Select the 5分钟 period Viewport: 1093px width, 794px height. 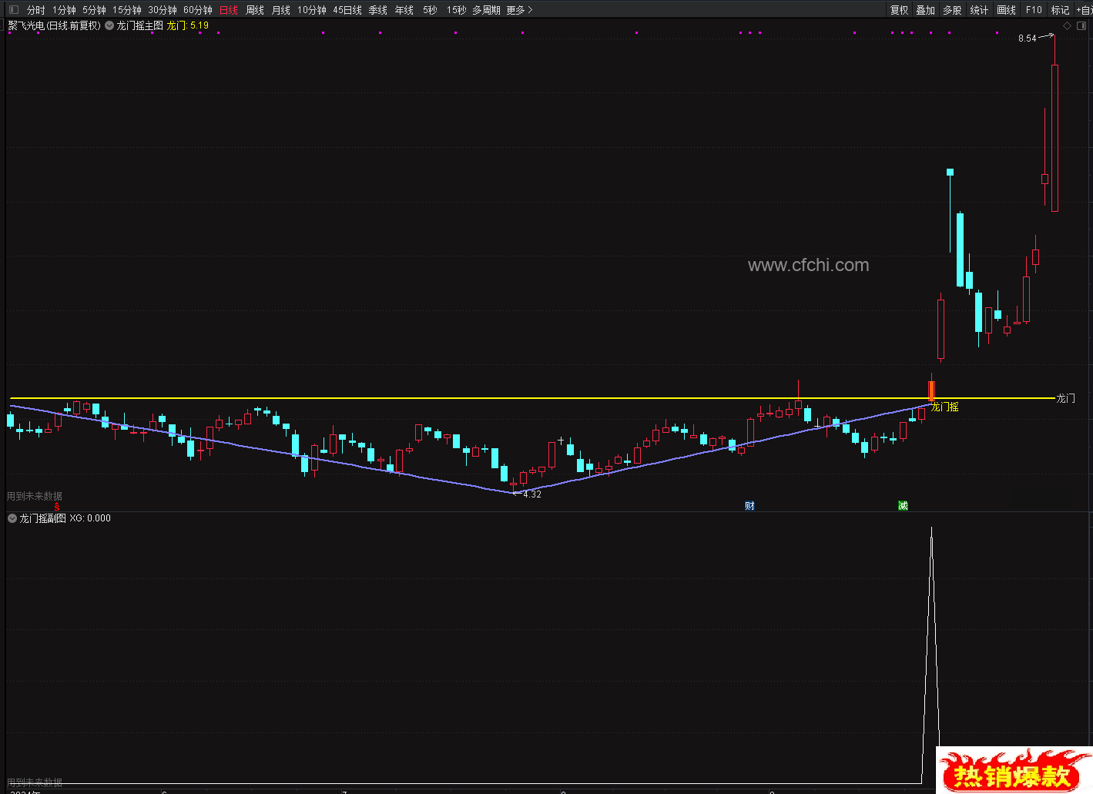click(x=94, y=10)
